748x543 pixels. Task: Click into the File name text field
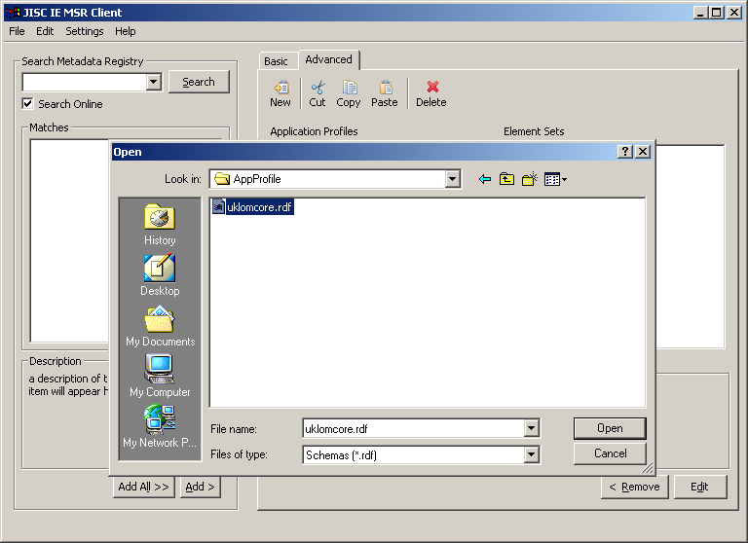pos(413,428)
